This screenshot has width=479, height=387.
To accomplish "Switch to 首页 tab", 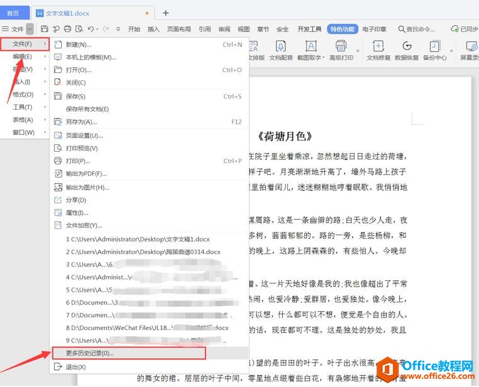I will coord(14,13).
